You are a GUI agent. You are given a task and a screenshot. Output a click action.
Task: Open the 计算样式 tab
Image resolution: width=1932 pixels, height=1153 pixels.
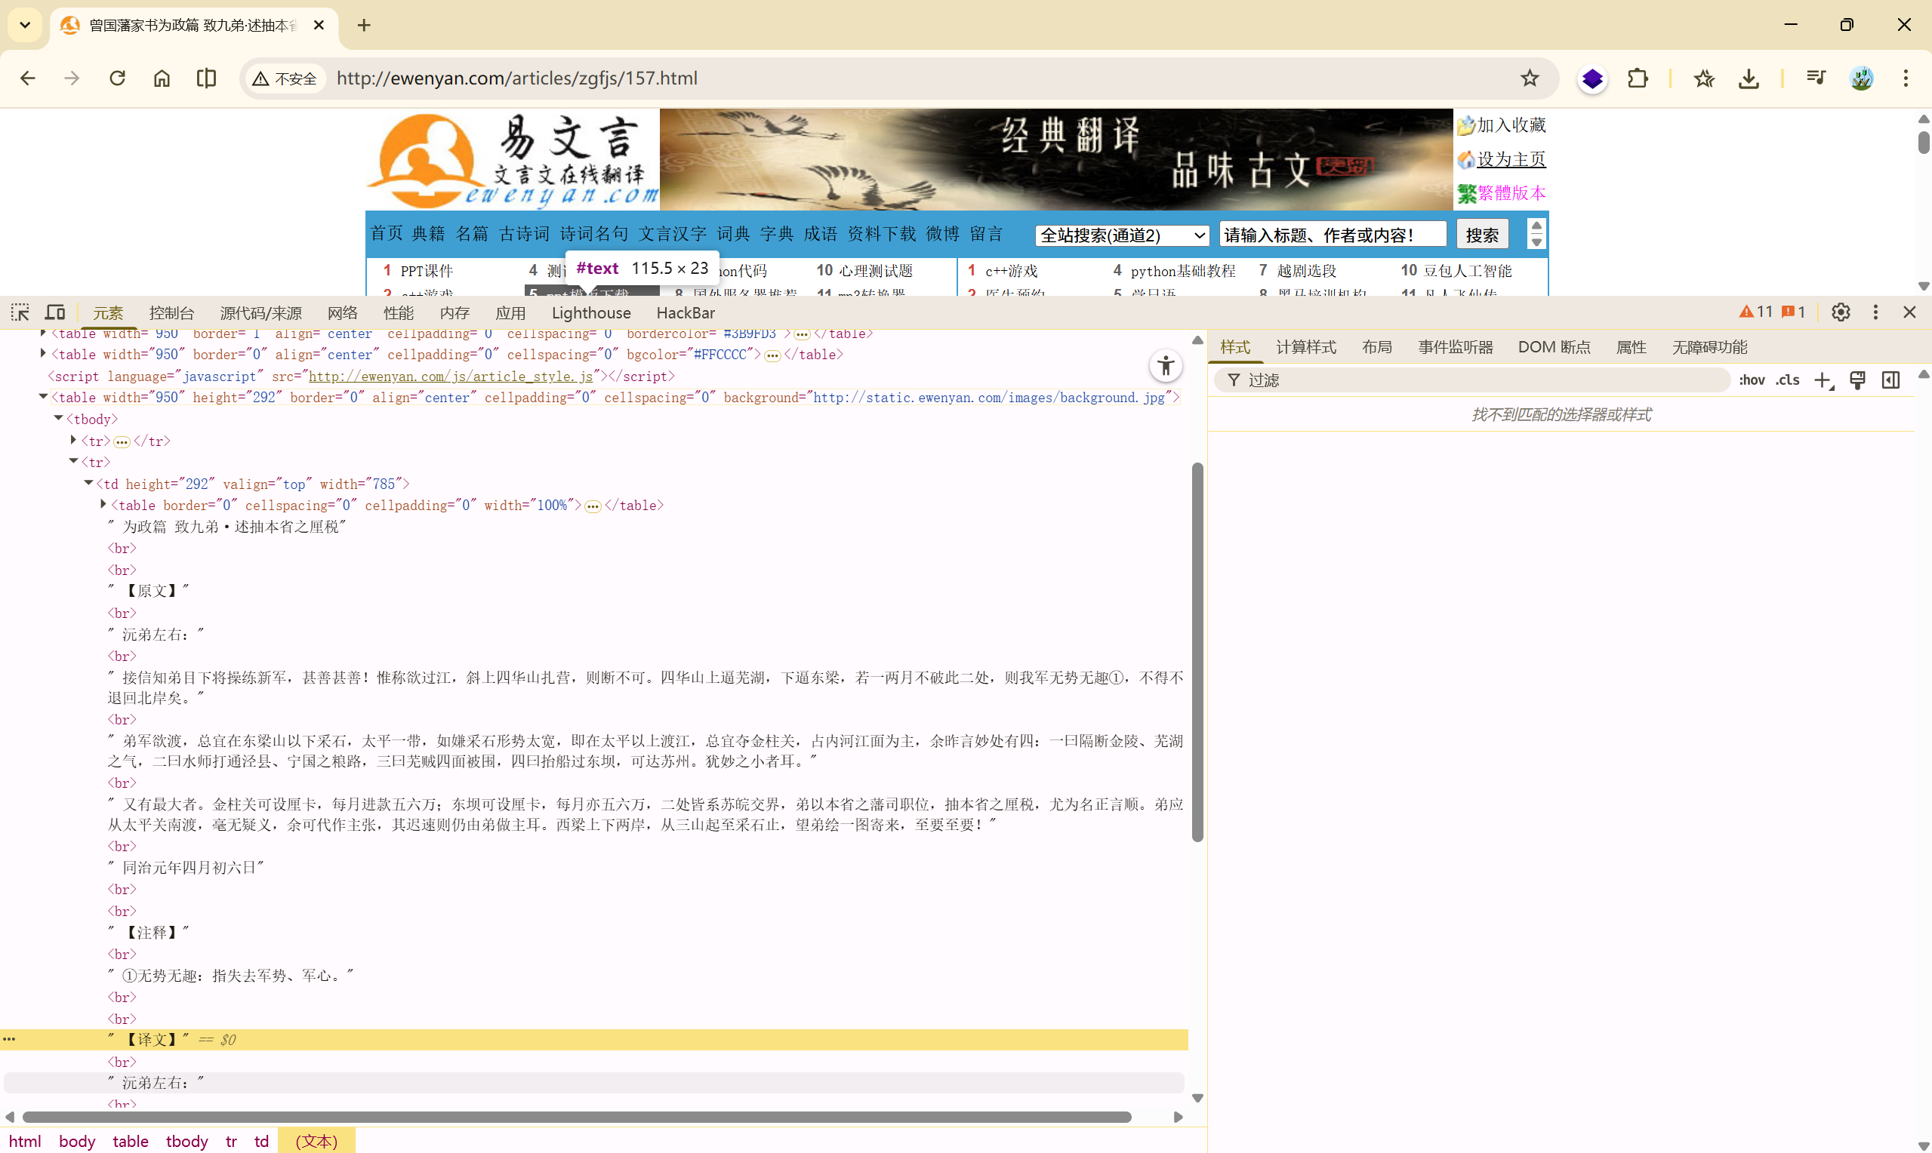1305,347
